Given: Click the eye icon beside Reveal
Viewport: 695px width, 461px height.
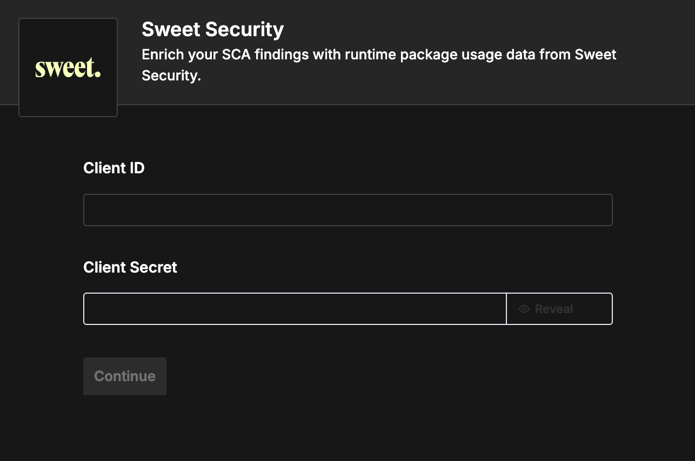Looking at the screenshot, I should [524, 309].
